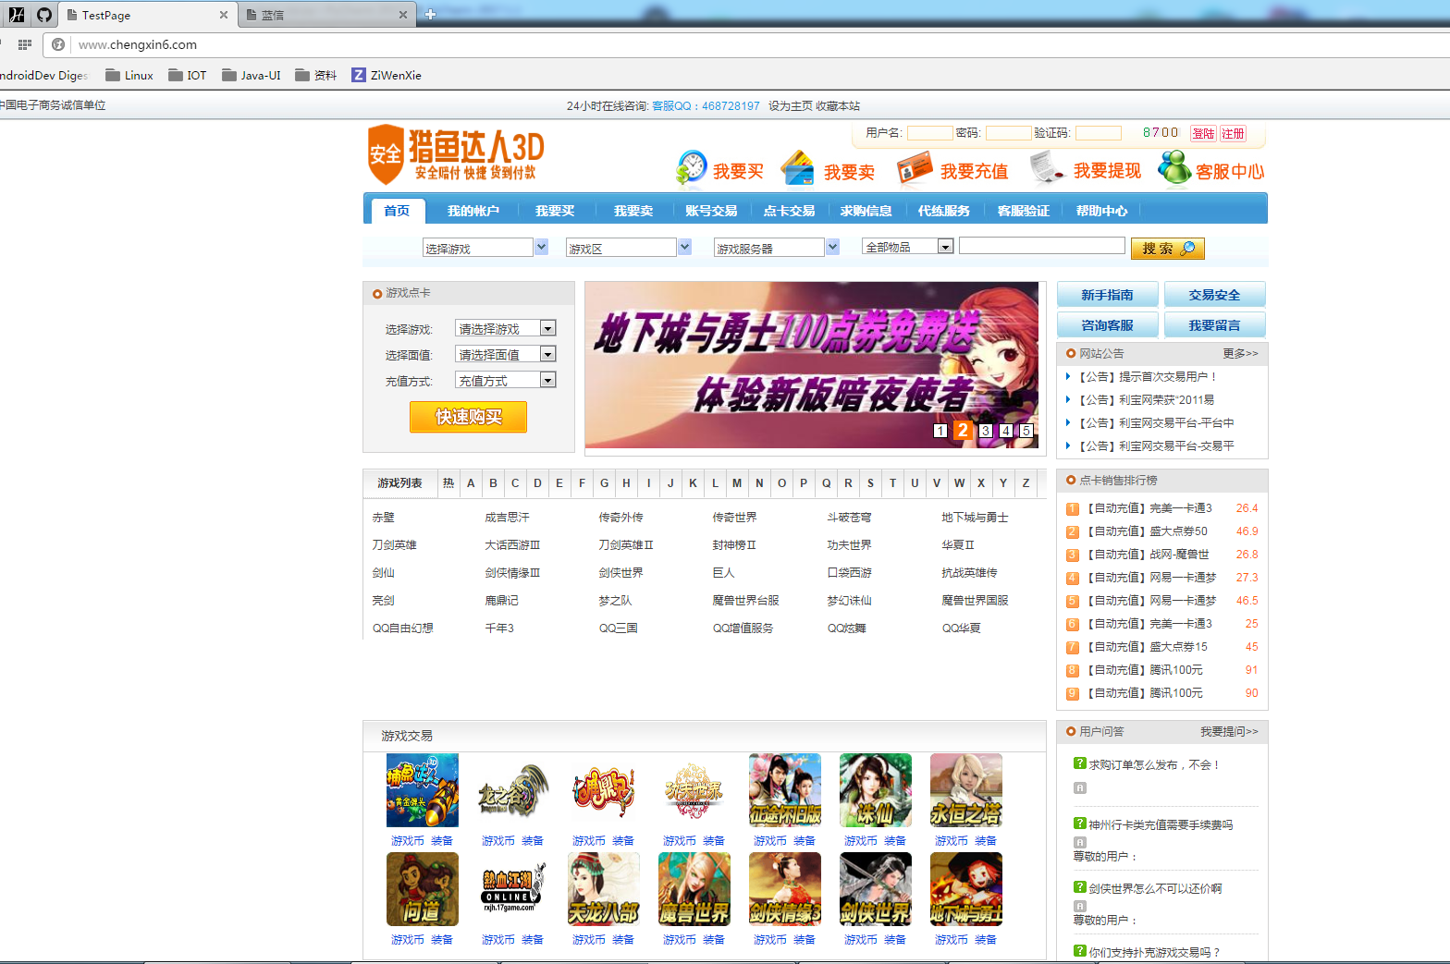Open the 地下城与勇士 game list link
This screenshot has height=964, width=1450.
coord(975,518)
